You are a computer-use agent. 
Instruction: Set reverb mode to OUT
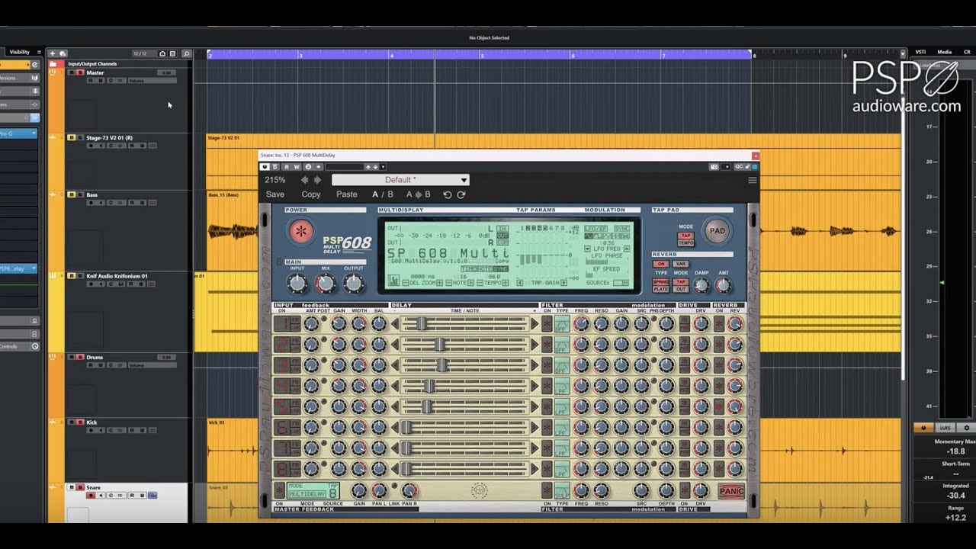(681, 289)
